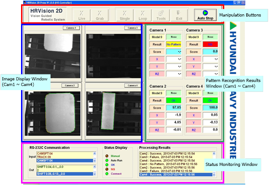Click the Camera 3 label above its image
269x186 pixels.
click(x=133, y=28)
